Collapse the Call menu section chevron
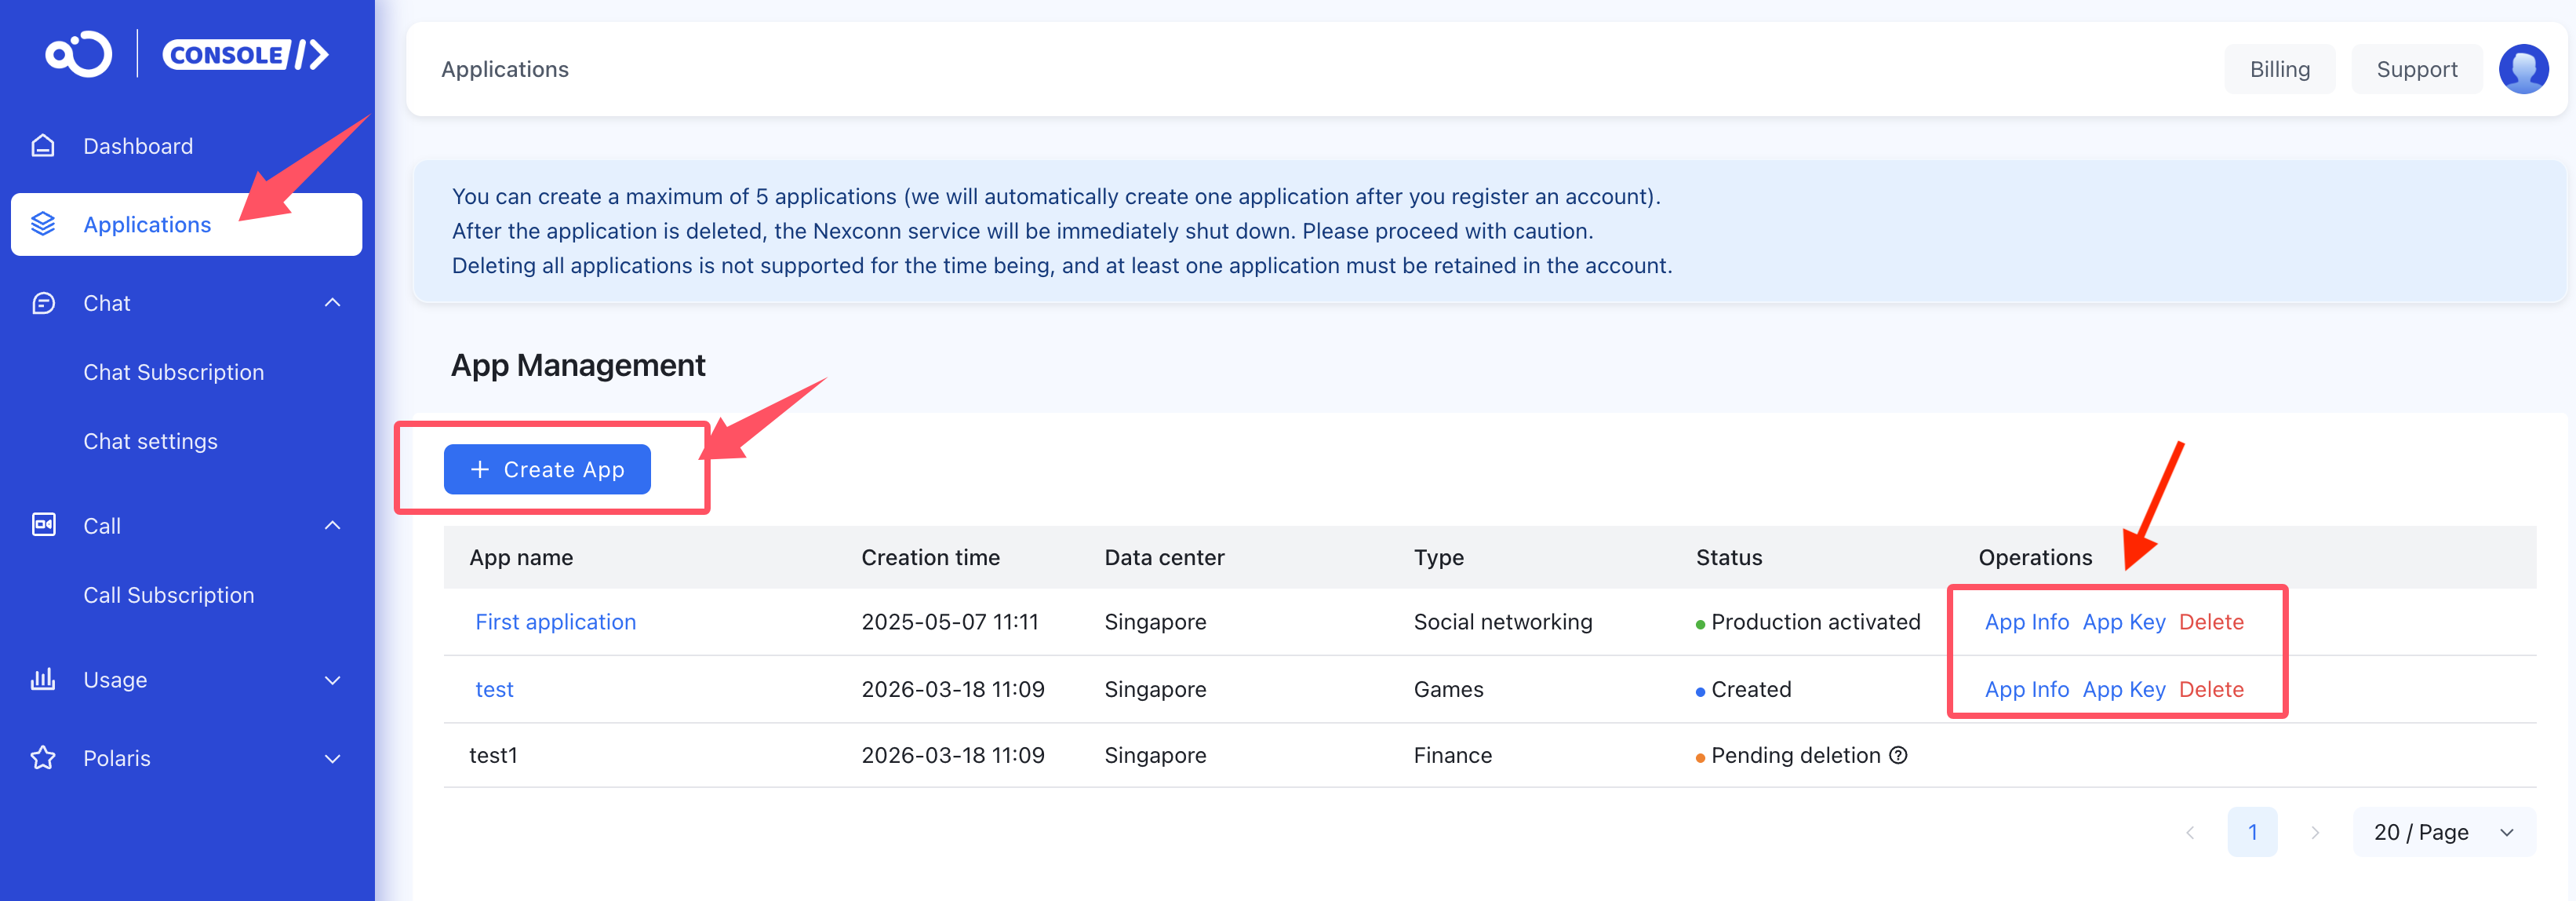Image resolution: width=2576 pixels, height=901 pixels. pyautogui.click(x=333, y=525)
